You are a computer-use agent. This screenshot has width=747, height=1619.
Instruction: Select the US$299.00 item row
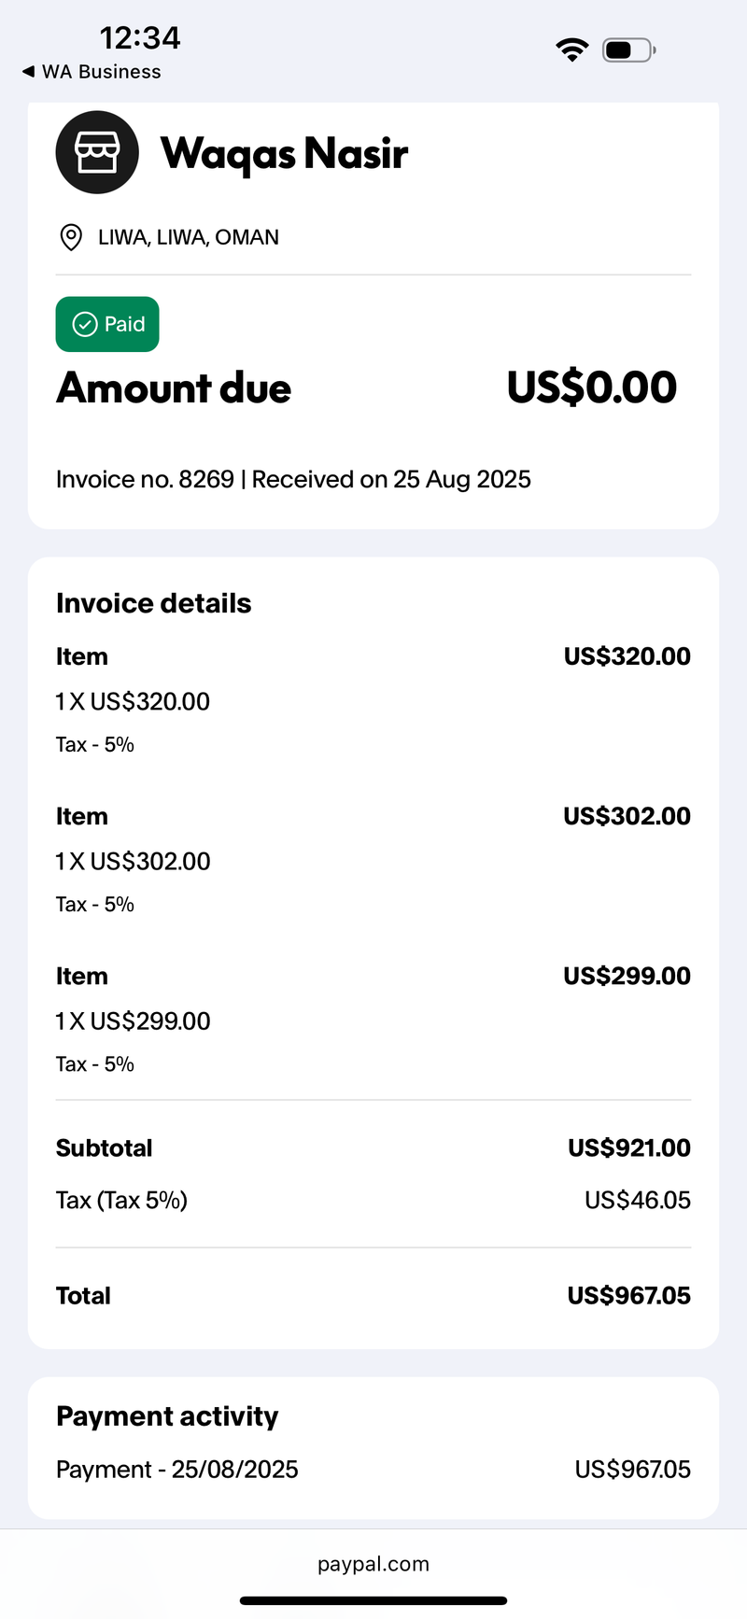tap(373, 1020)
